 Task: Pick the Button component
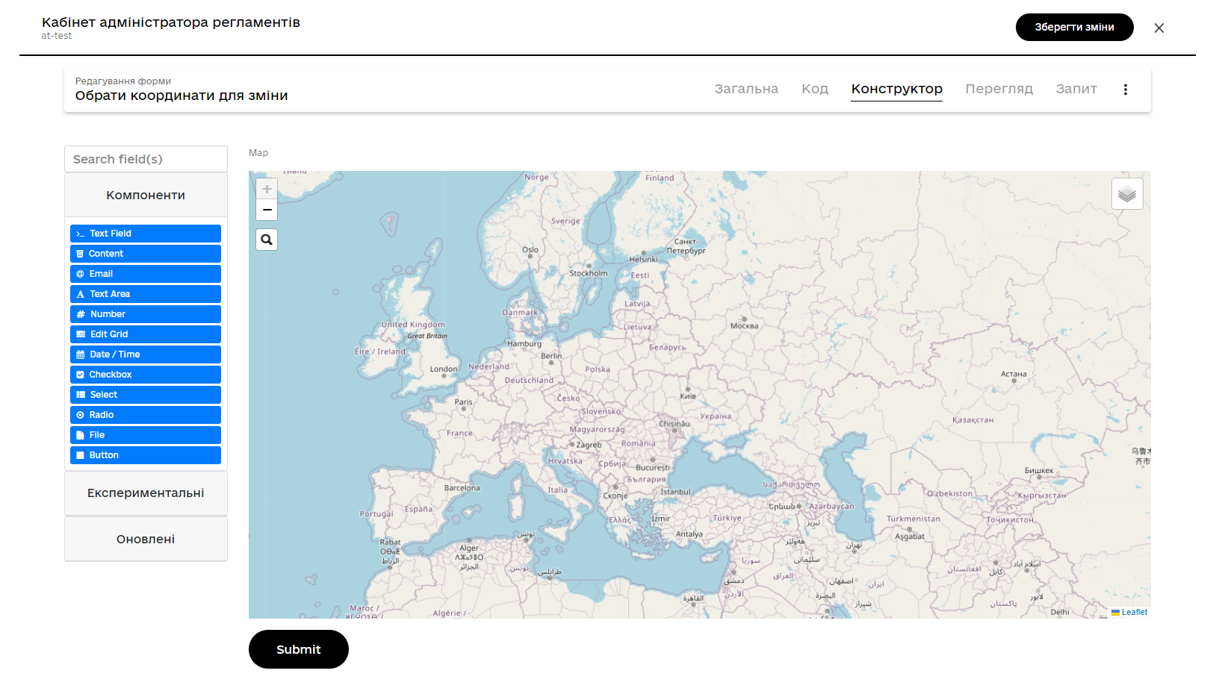146,455
